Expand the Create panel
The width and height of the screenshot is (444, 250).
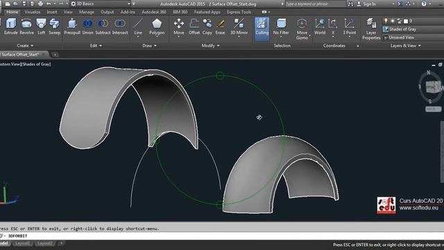pos(25,46)
